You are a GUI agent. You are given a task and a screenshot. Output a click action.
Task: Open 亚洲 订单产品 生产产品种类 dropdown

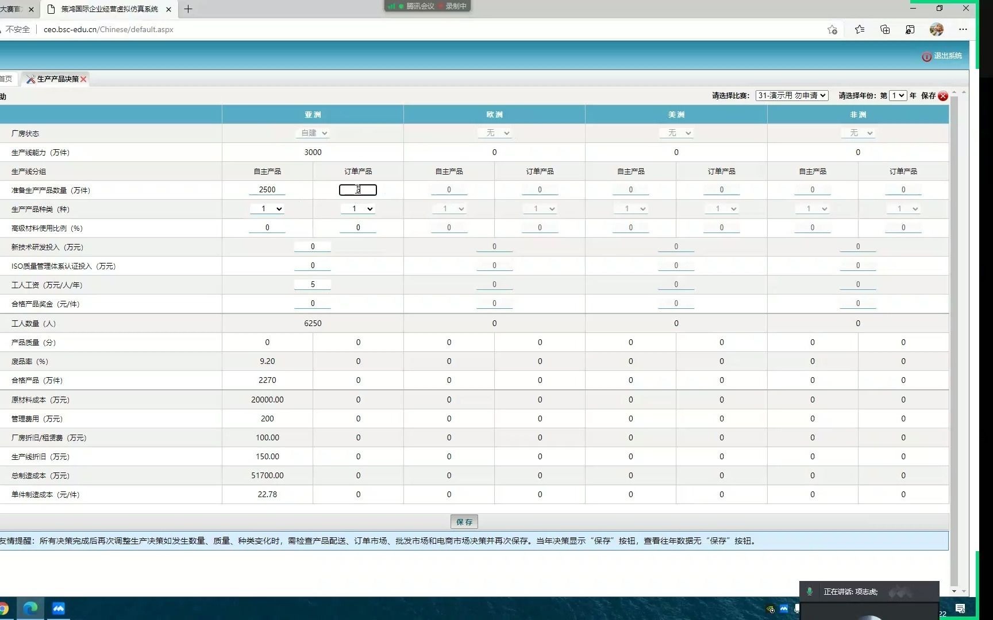pos(358,209)
